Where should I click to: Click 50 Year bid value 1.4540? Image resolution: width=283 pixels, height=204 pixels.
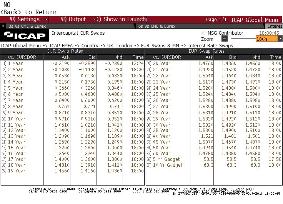coord(229,148)
